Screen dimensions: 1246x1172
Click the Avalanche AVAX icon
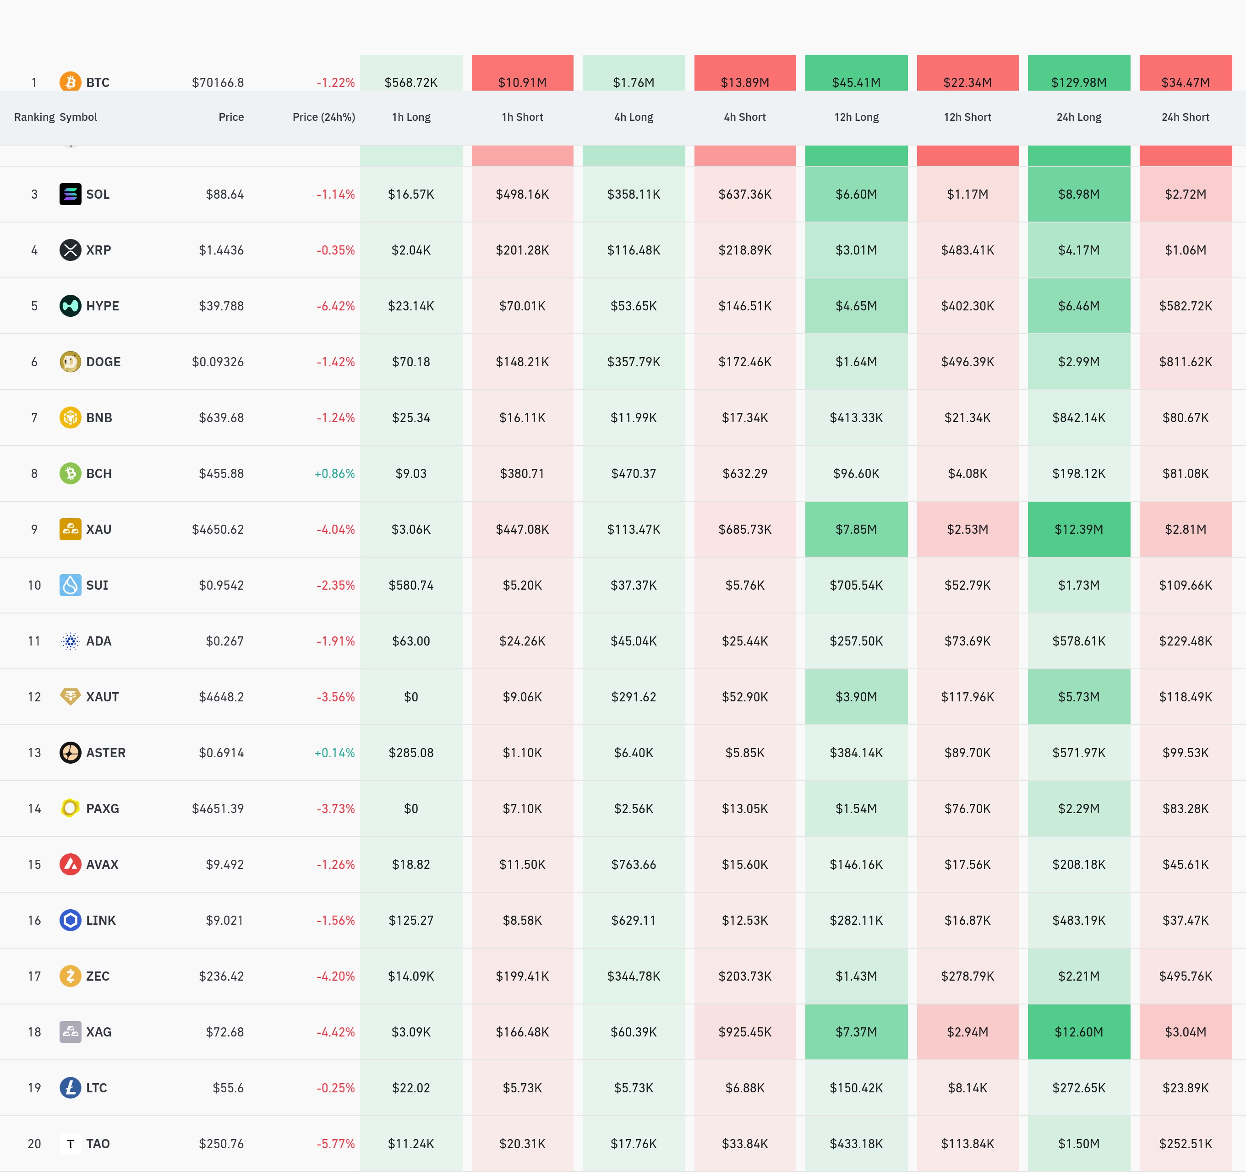70,864
